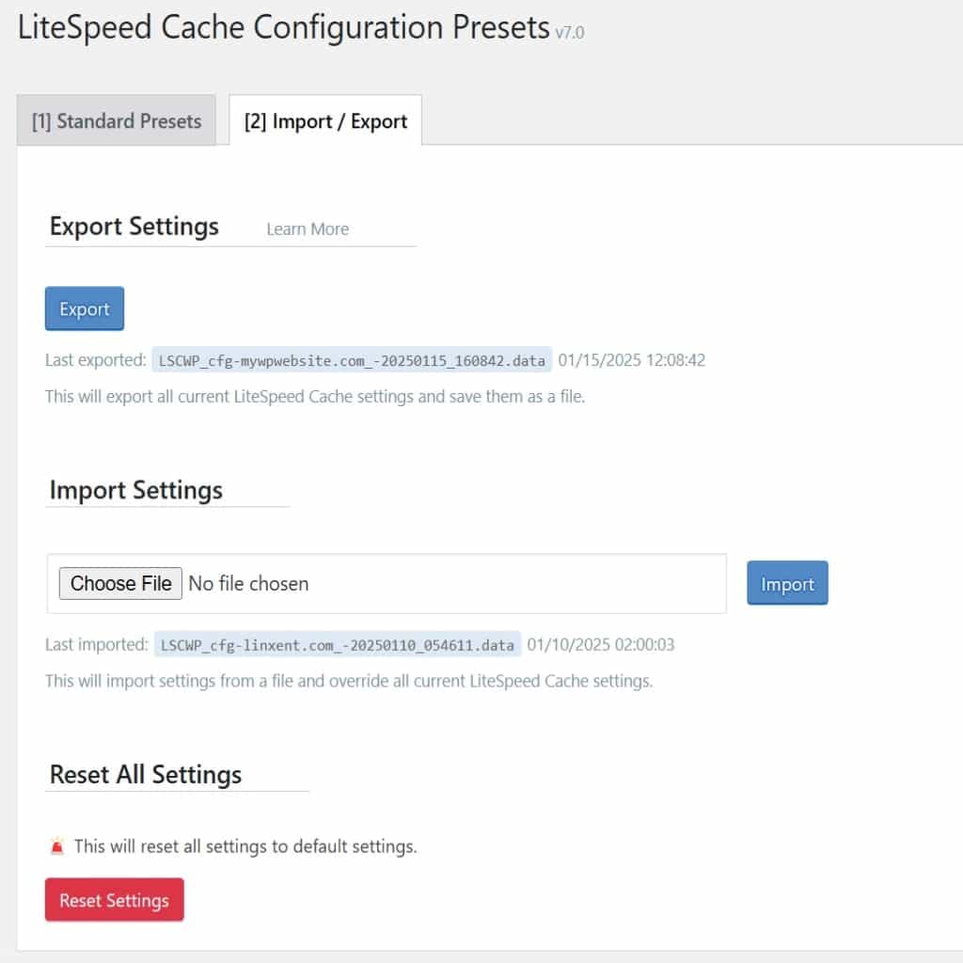Viewport: 963px width, 963px height.
Task: Click the Import button
Action: tap(787, 583)
